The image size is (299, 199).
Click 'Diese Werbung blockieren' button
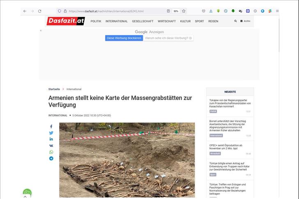tap(124, 38)
